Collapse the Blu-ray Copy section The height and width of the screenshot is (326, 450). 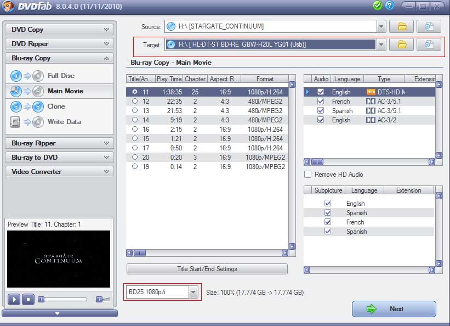pos(59,58)
